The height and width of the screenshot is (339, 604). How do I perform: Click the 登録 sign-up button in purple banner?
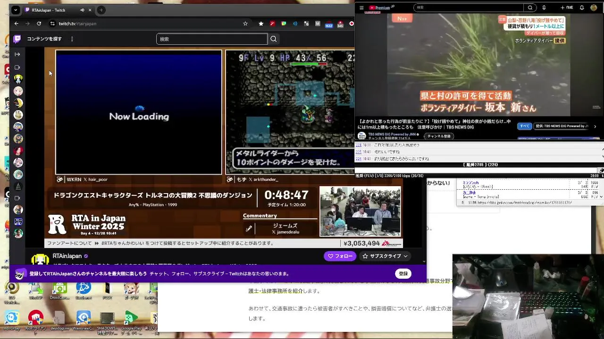[x=403, y=274]
